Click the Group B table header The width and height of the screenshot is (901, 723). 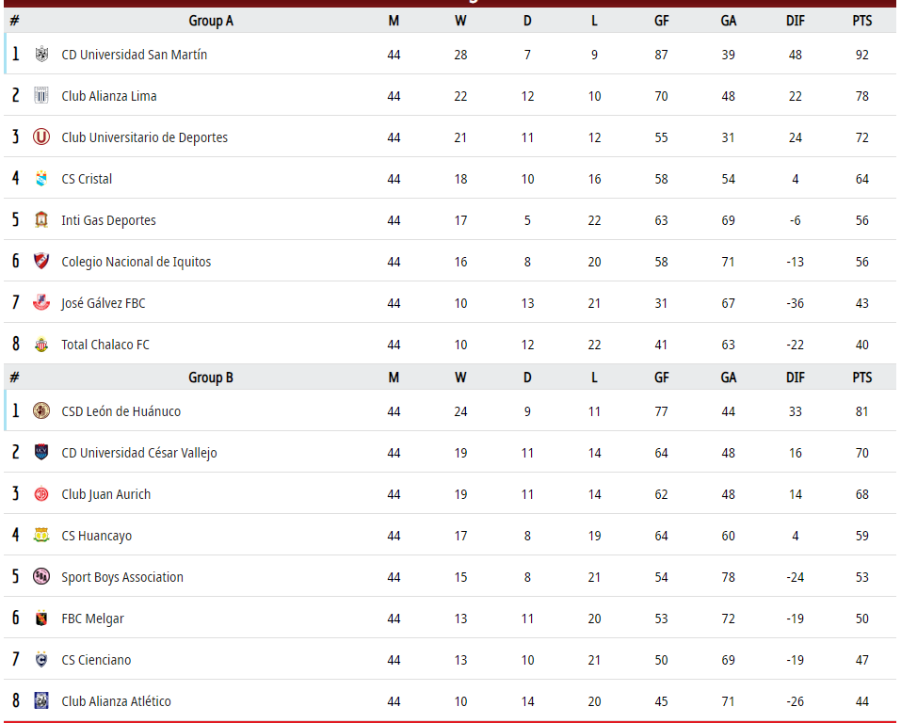coord(211,378)
